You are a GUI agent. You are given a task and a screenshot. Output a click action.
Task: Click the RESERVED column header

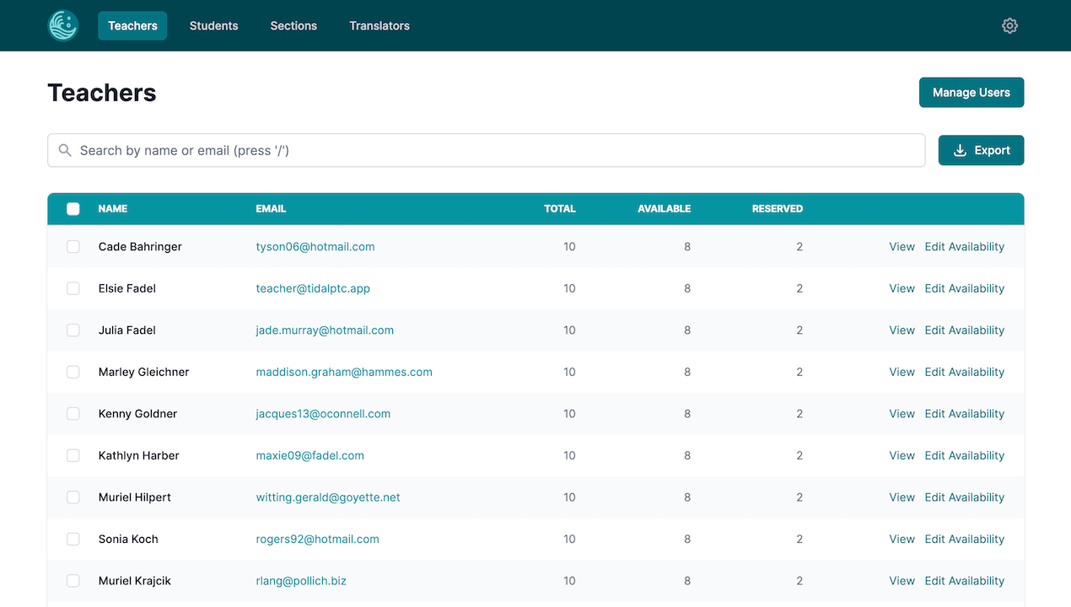pos(777,208)
